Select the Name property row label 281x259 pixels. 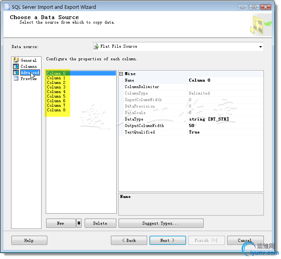[129, 80]
